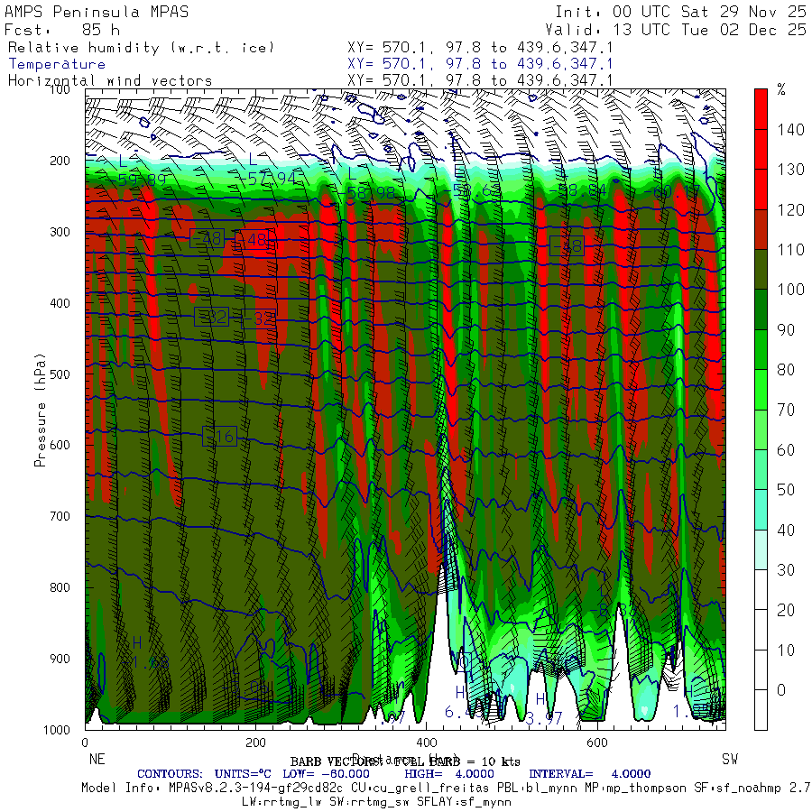
Task: Click the "CONTOURS: UNITS=°C" legend text
Action: 204,774
